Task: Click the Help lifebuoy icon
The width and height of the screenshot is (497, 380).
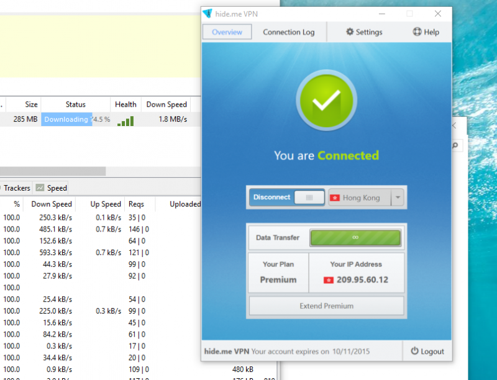Action: [417, 32]
